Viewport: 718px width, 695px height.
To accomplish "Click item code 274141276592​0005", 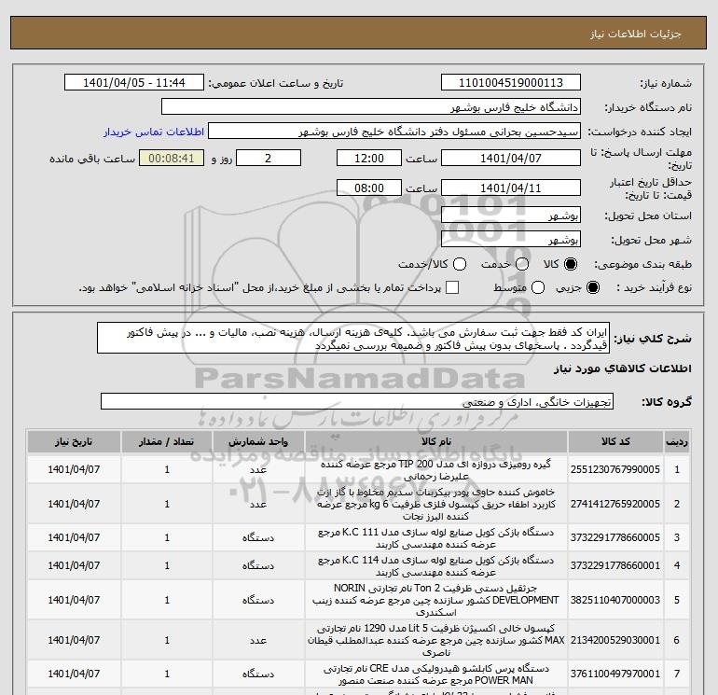I will click(x=615, y=504).
